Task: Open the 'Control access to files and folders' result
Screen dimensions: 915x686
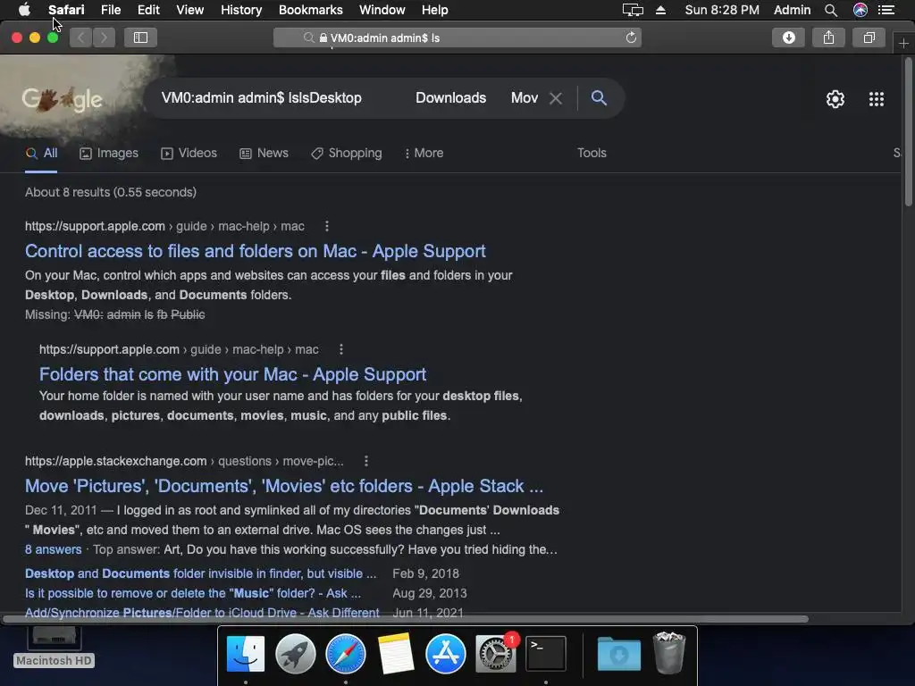Action: (x=255, y=251)
